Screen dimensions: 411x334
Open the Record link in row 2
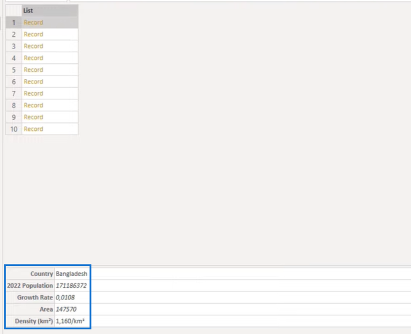pyautogui.click(x=33, y=34)
